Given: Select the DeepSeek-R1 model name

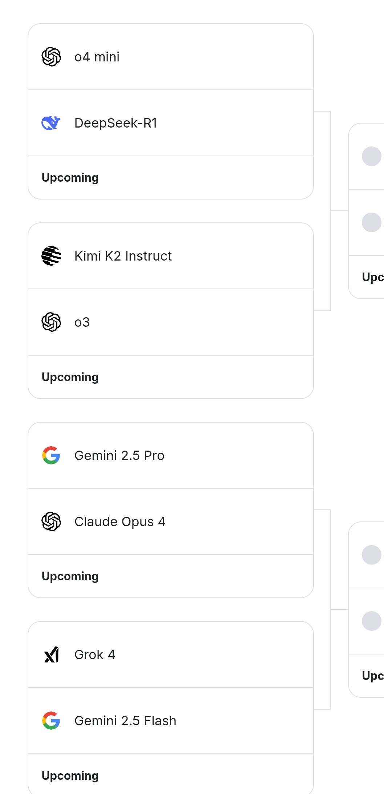Looking at the screenshot, I should coord(116,123).
